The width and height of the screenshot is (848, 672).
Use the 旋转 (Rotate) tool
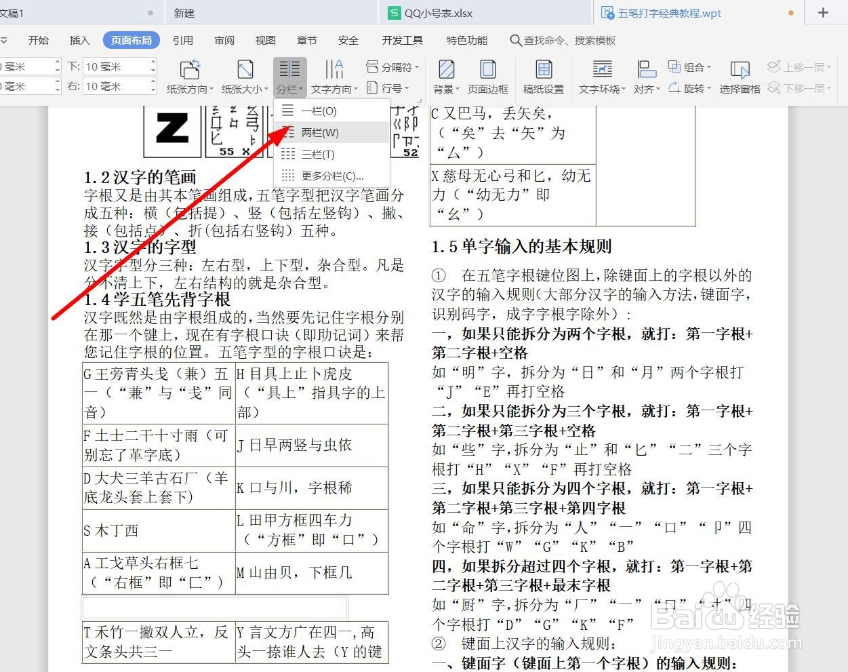[x=689, y=87]
